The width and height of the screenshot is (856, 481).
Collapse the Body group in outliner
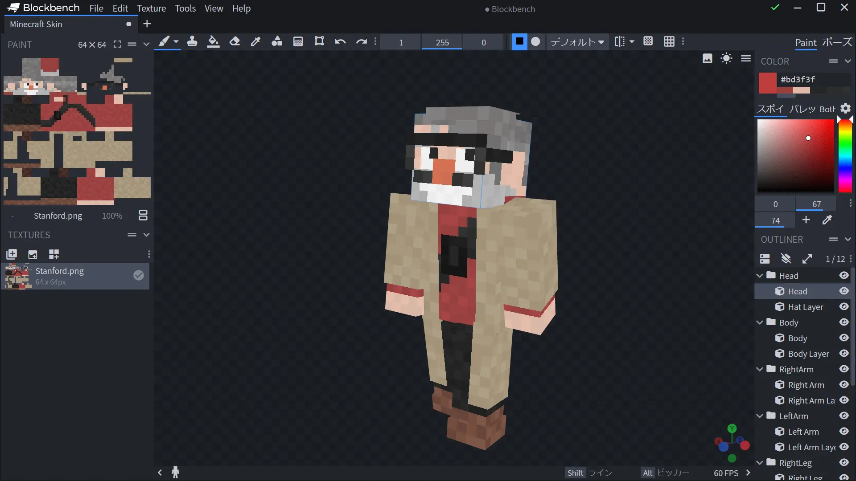[760, 322]
